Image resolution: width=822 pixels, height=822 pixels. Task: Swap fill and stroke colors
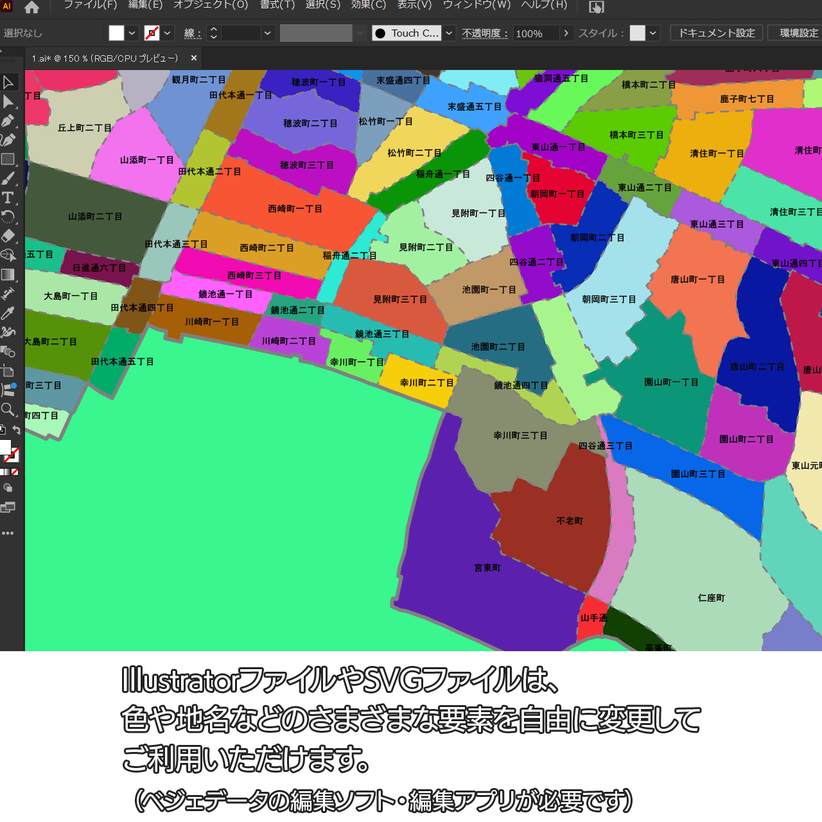[17, 430]
